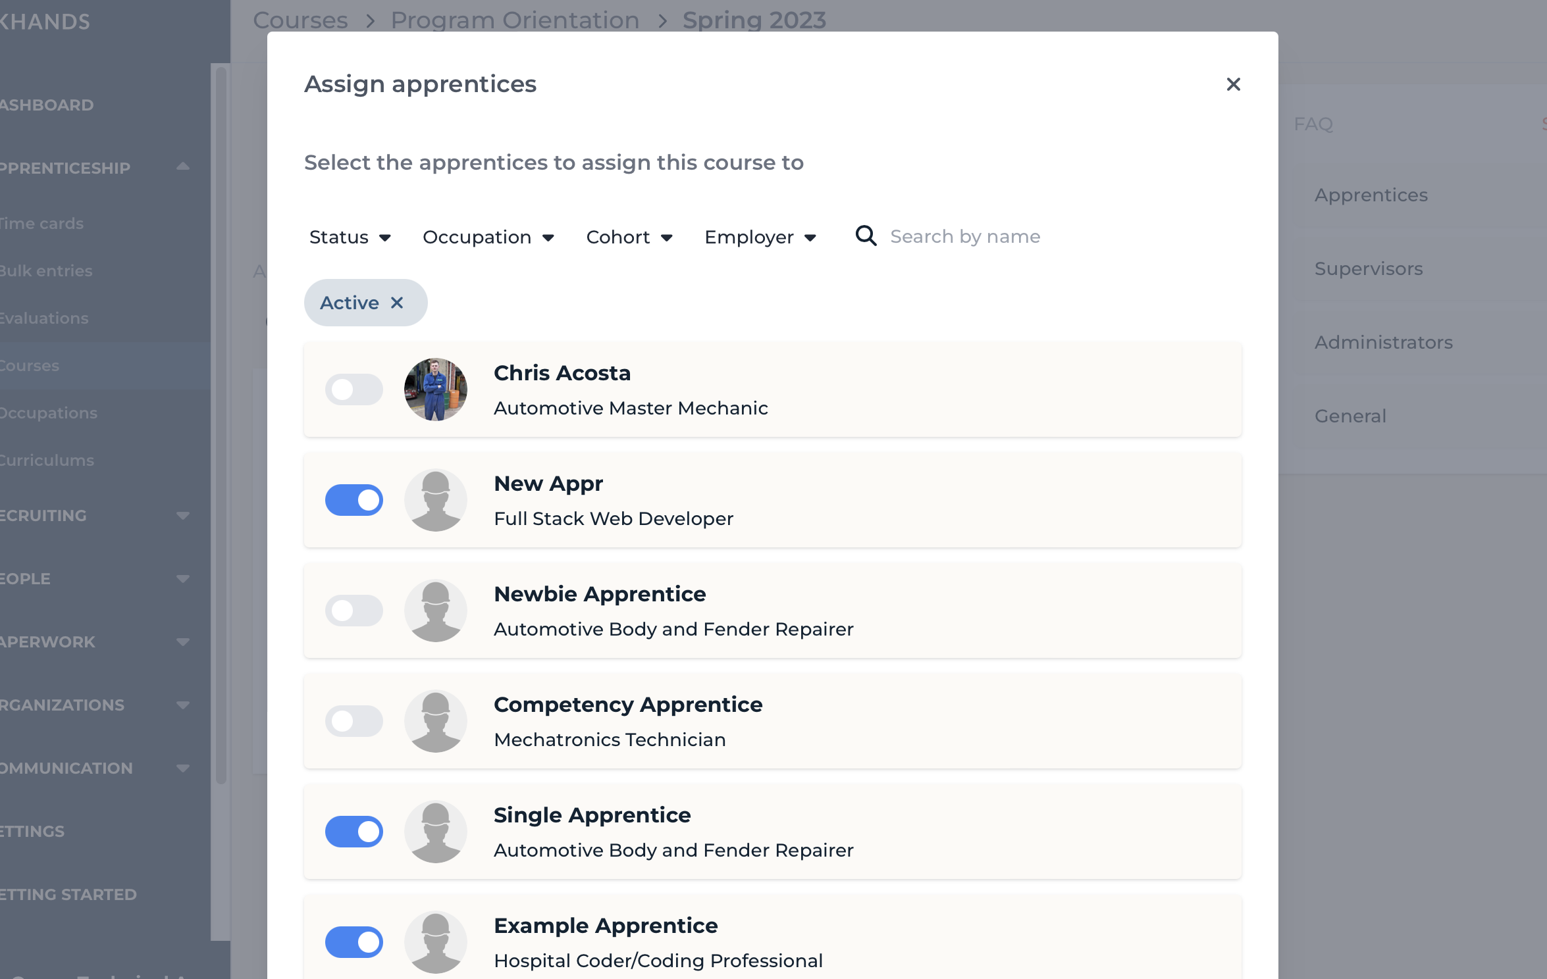The image size is (1547, 979).
Task: Close the Assign apprentices dialog
Action: pos(1233,84)
